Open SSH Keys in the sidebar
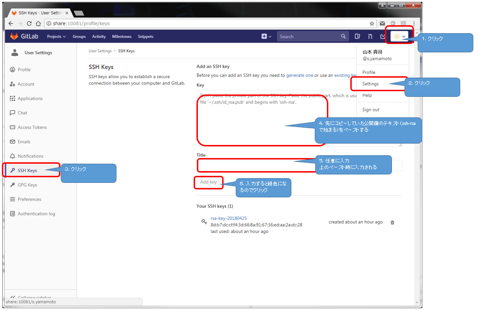Viewport: 478px width, 311px height. tap(27, 171)
